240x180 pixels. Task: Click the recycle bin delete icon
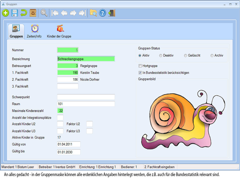tap(33, 13)
